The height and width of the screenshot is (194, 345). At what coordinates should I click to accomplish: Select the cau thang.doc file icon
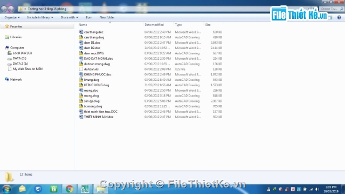click(81, 32)
